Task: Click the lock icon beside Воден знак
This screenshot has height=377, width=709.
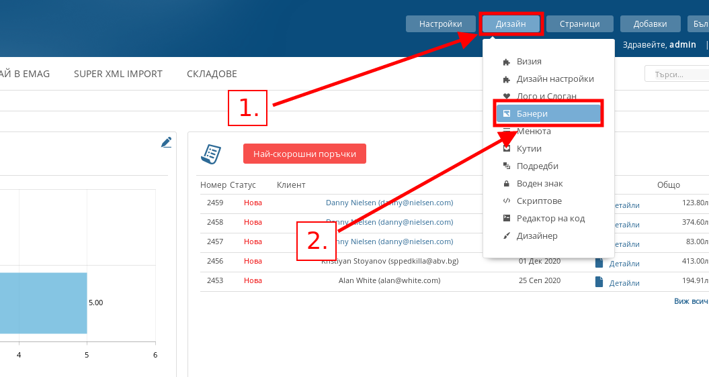Action: (507, 184)
